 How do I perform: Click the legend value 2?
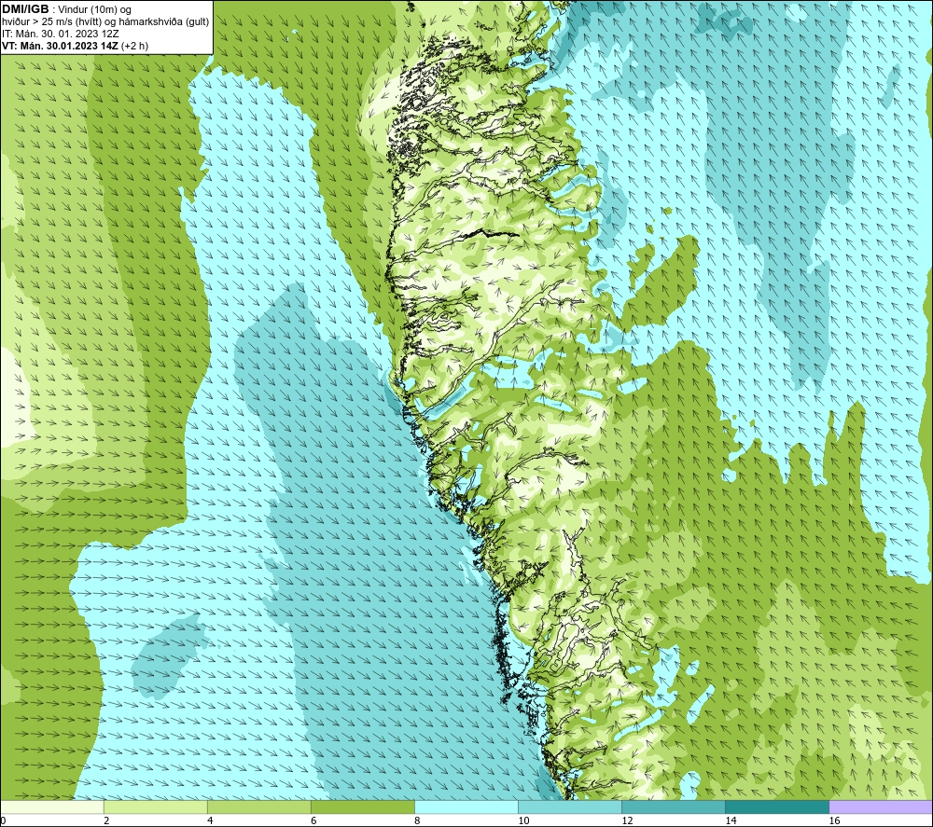coord(106,820)
